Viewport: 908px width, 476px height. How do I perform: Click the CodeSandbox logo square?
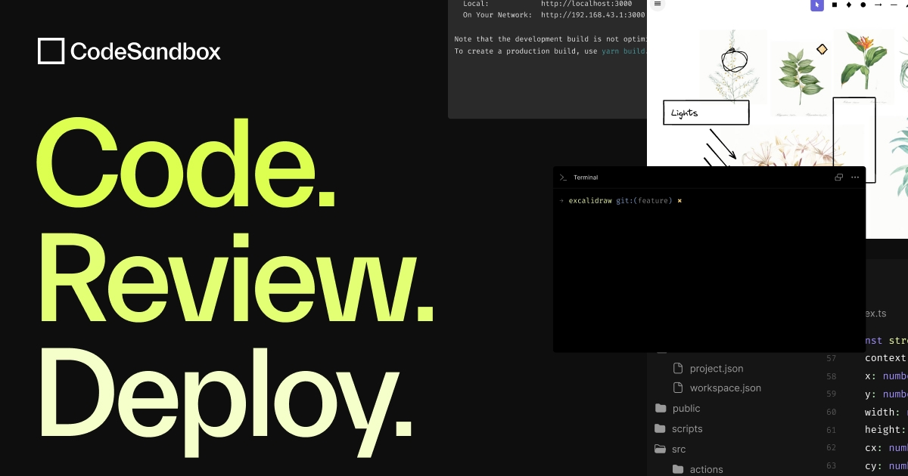pos(51,51)
